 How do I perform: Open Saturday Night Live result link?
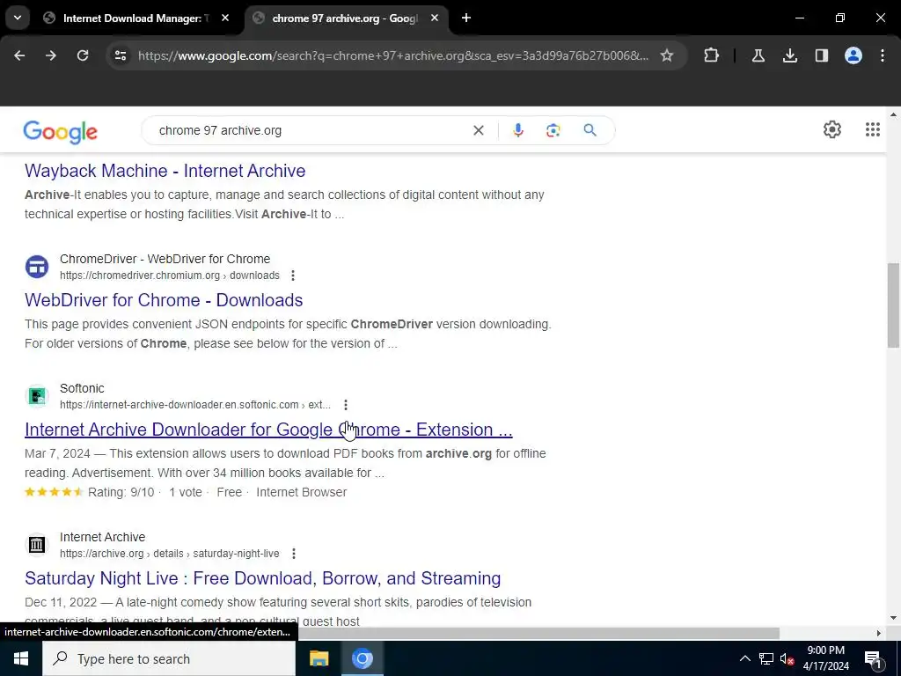point(262,578)
